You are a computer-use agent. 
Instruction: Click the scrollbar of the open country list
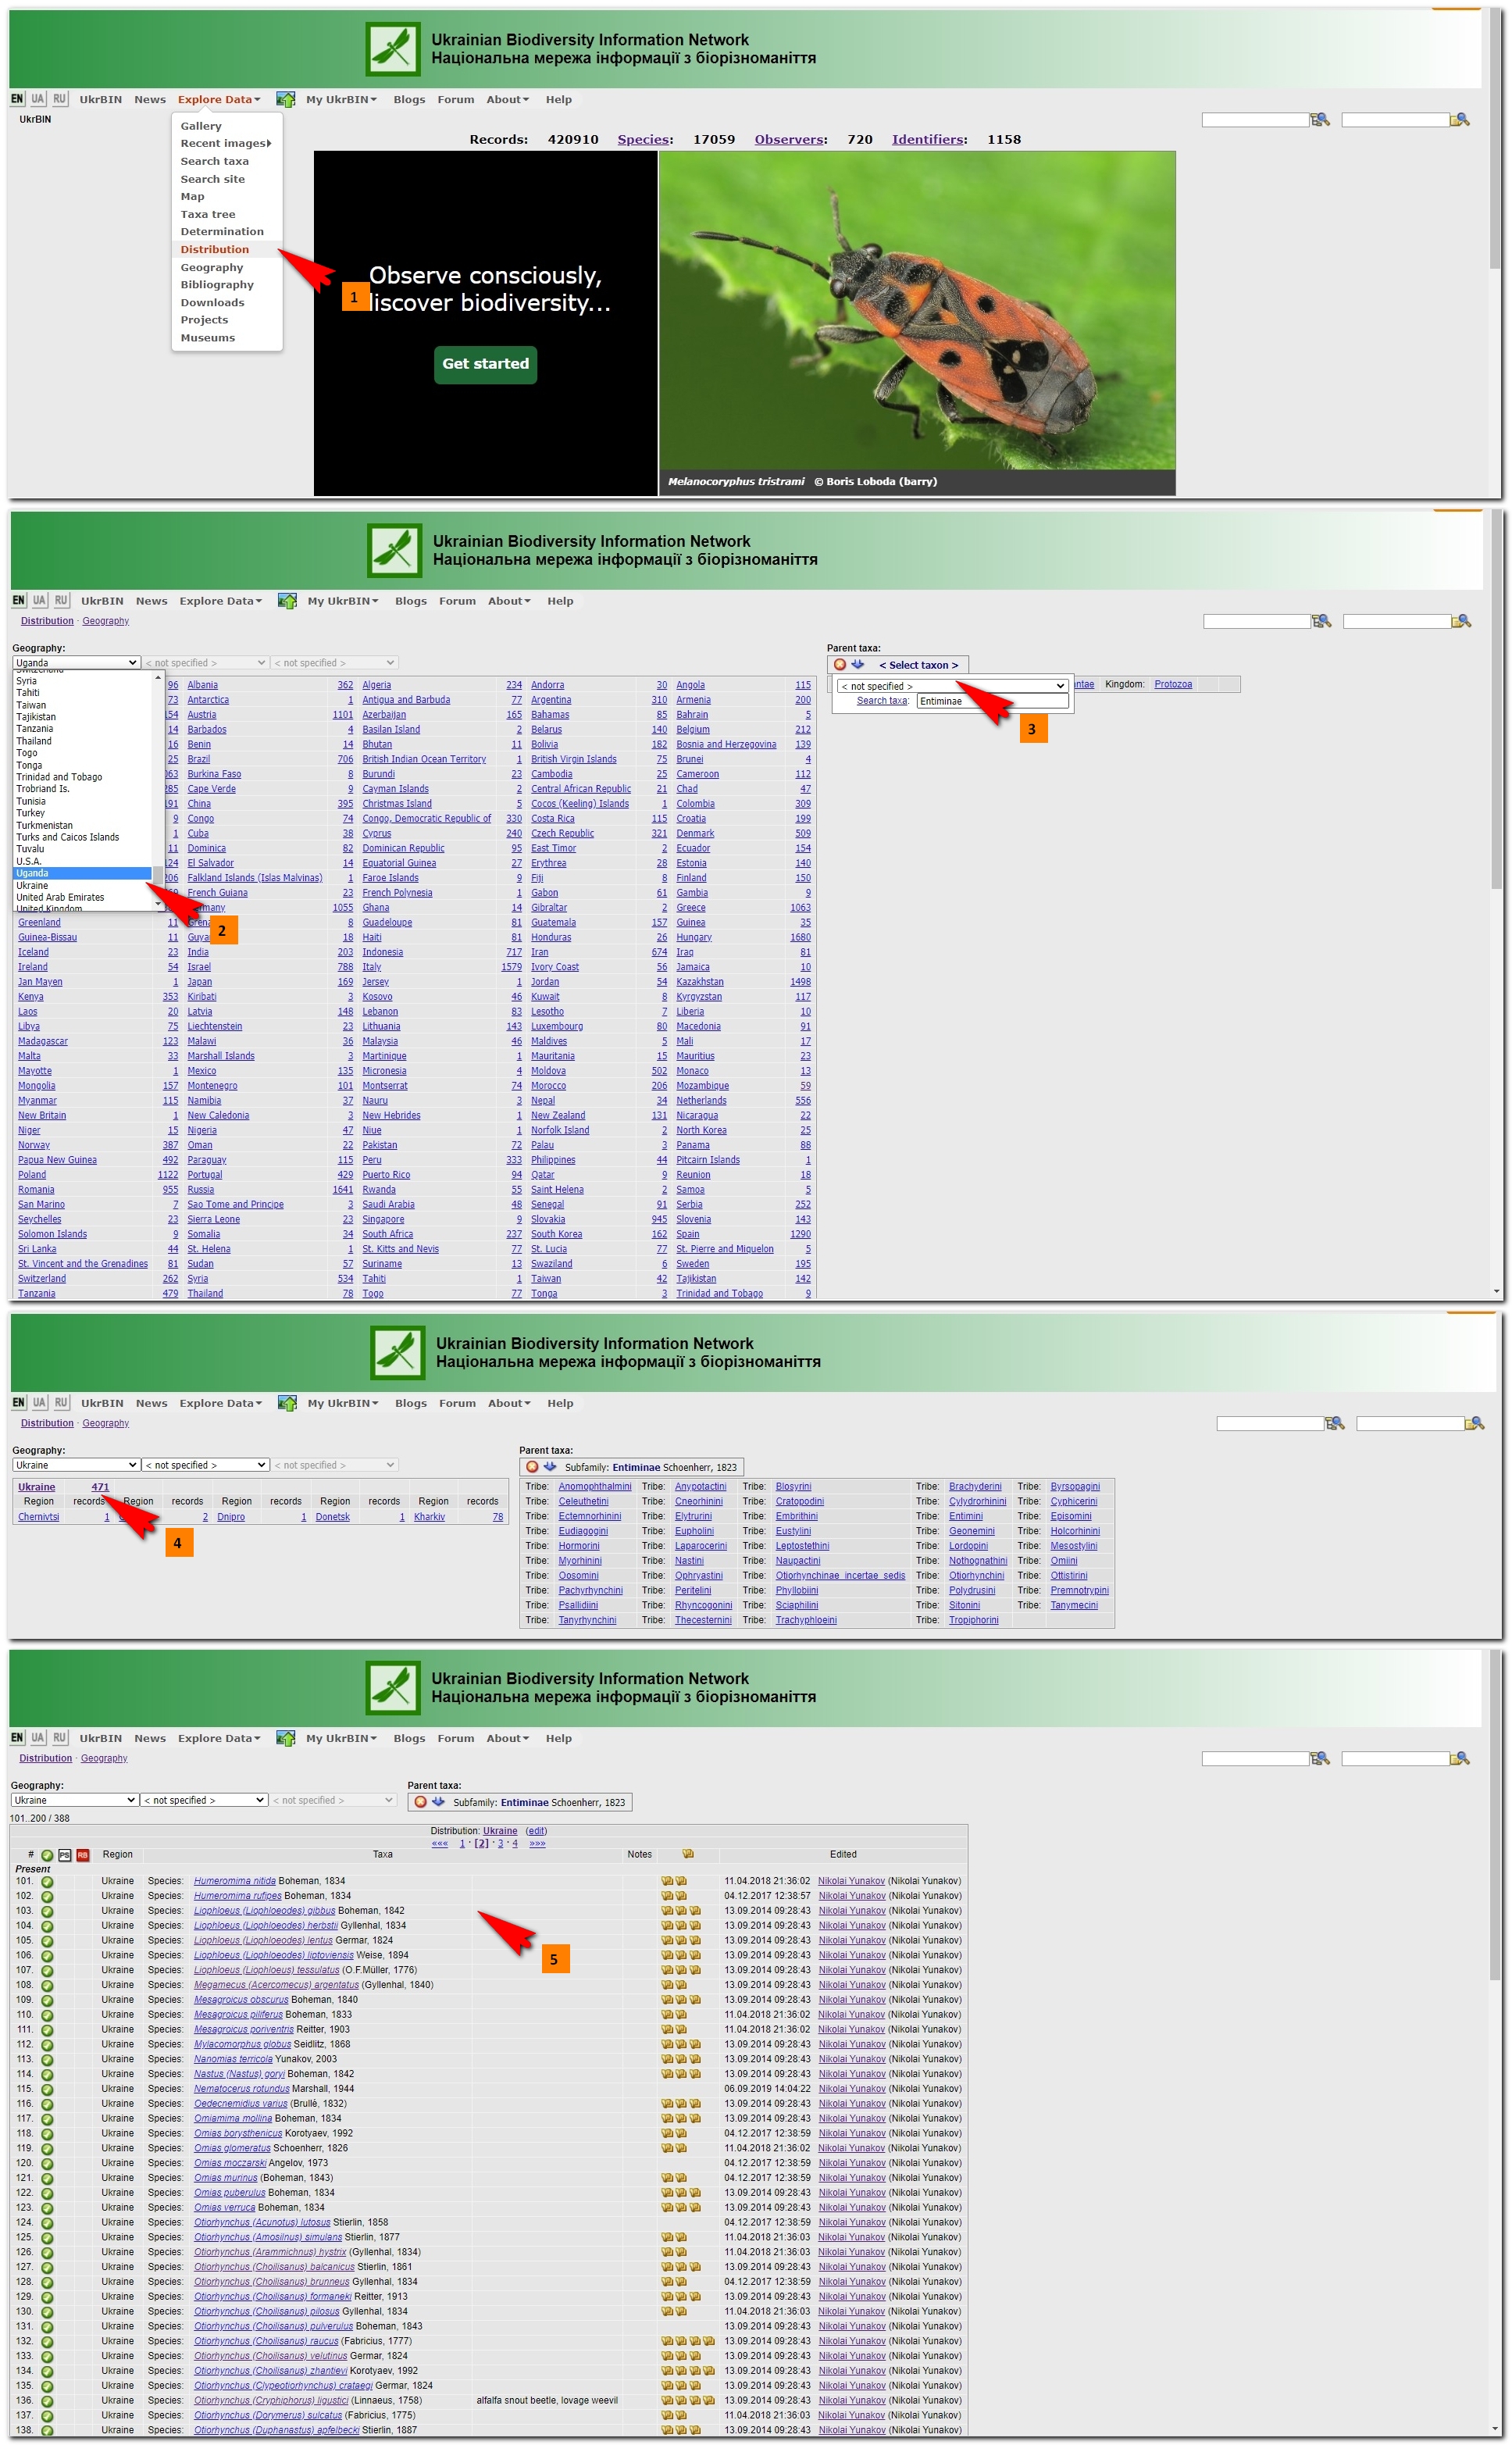pos(157,790)
